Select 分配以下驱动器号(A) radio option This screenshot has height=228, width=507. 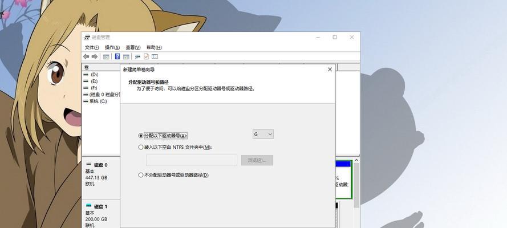coord(163,136)
